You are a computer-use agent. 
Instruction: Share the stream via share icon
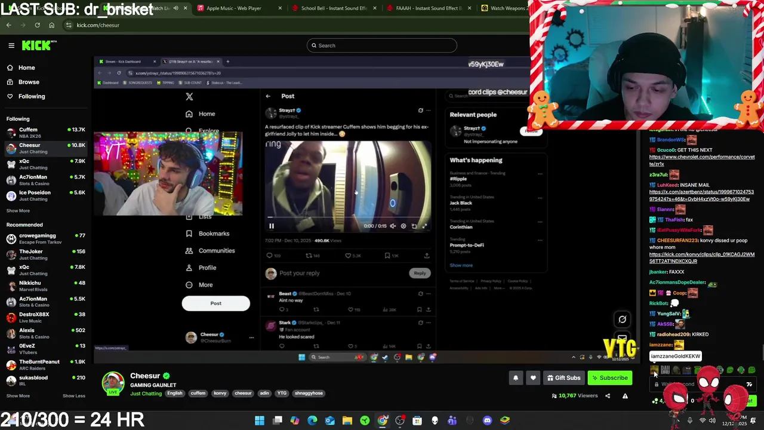tap(608, 395)
